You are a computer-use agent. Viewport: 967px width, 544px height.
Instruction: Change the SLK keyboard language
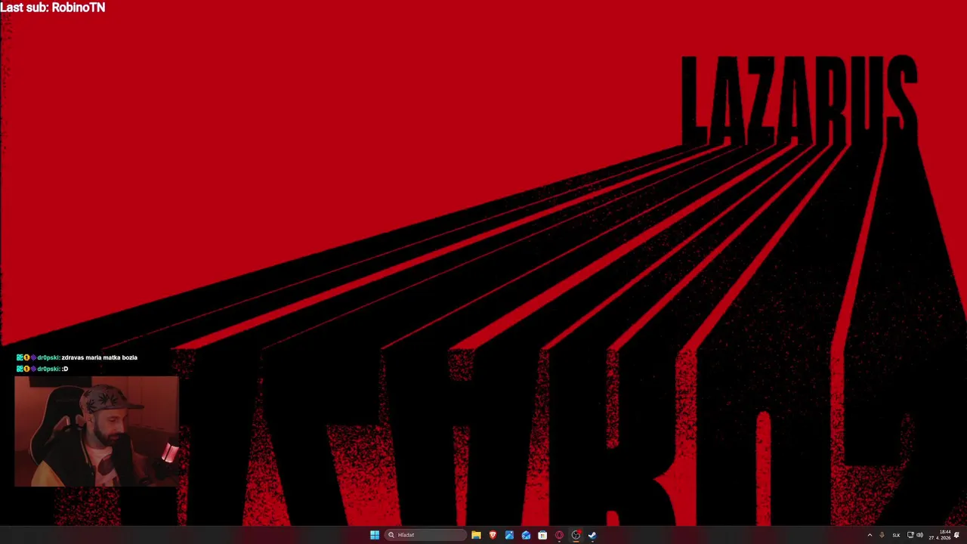coord(897,535)
